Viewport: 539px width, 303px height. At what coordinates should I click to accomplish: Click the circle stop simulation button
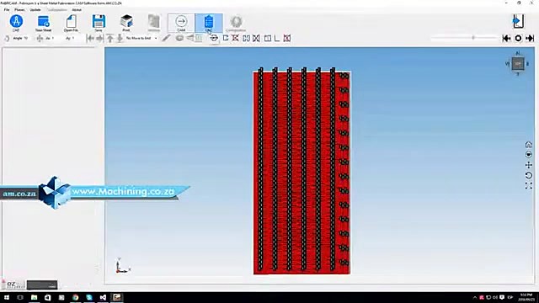(x=518, y=38)
